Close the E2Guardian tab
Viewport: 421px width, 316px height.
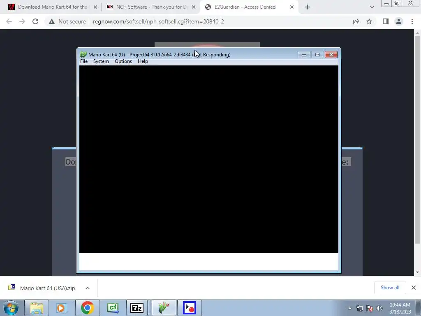tap(292, 7)
